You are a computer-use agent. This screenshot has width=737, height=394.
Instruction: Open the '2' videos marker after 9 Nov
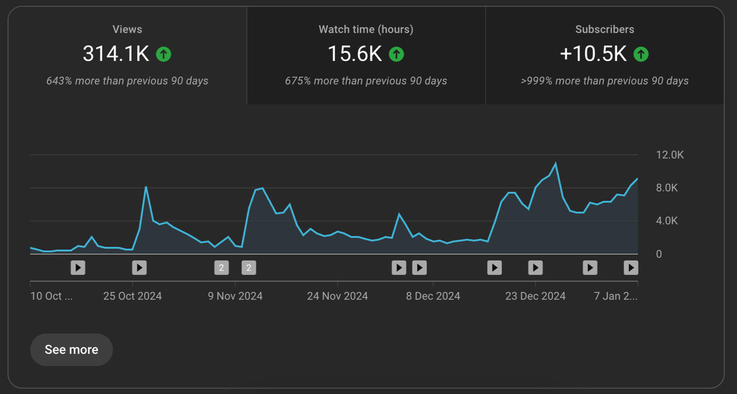tap(249, 268)
